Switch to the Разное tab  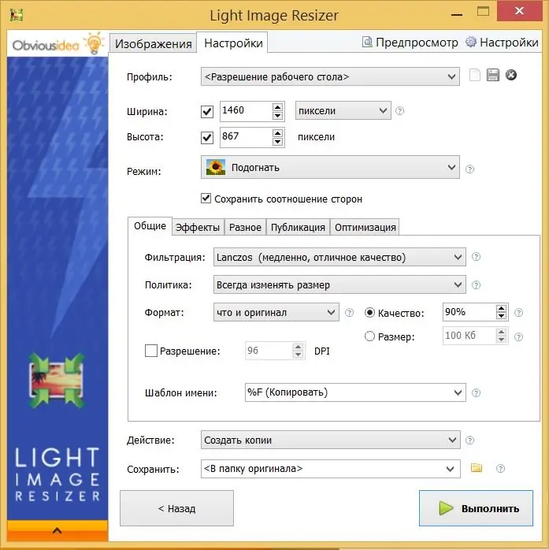tap(245, 227)
